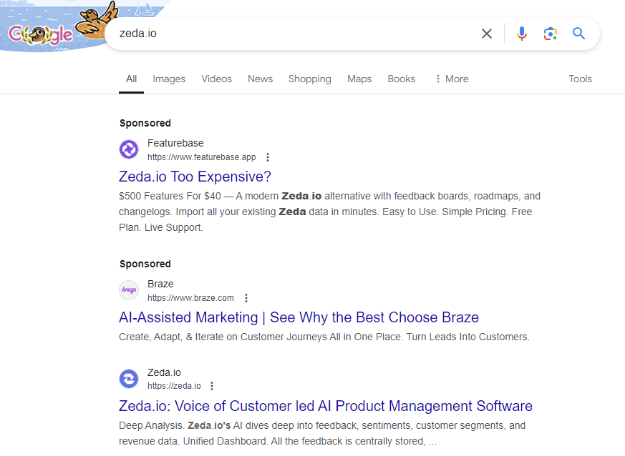Click inside the search field containing zeda.io

click(x=286, y=34)
